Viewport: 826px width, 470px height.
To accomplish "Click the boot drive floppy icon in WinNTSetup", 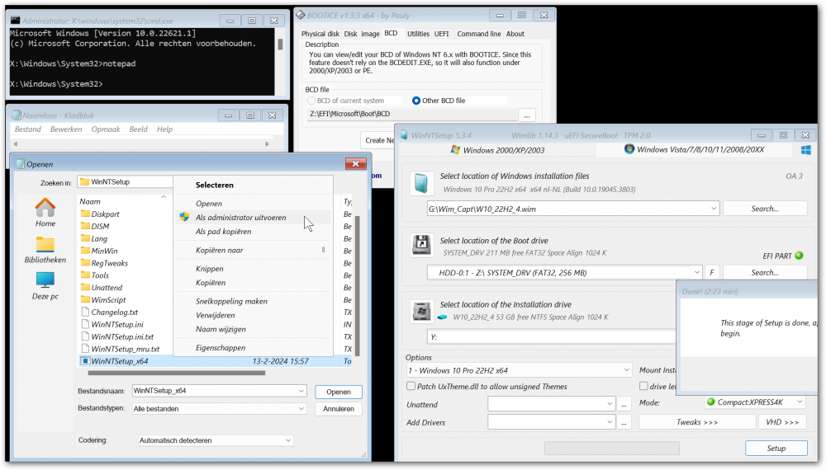I will [421, 246].
